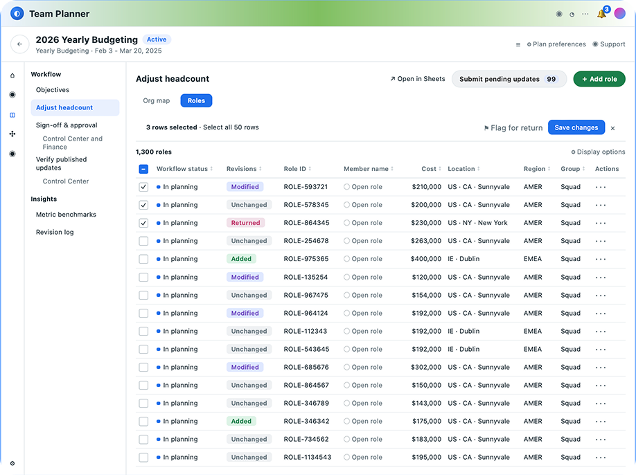Sort by Role ID column
The image size is (636, 475).
coord(297,169)
